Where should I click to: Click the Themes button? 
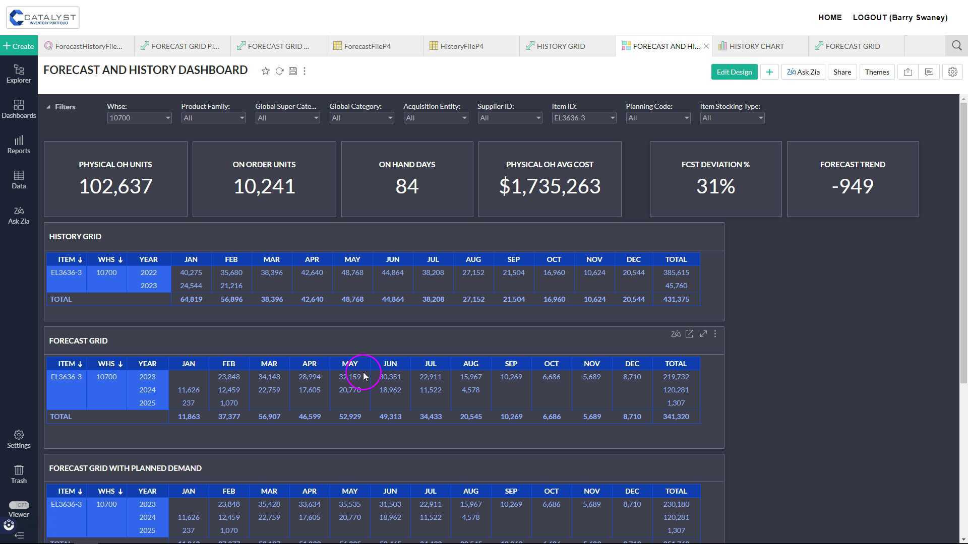pyautogui.click(x=876, y=72)
